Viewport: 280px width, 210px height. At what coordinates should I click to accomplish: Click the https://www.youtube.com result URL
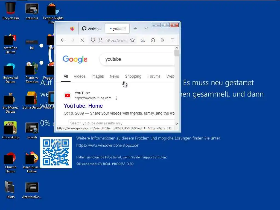(x=93, y=98)
